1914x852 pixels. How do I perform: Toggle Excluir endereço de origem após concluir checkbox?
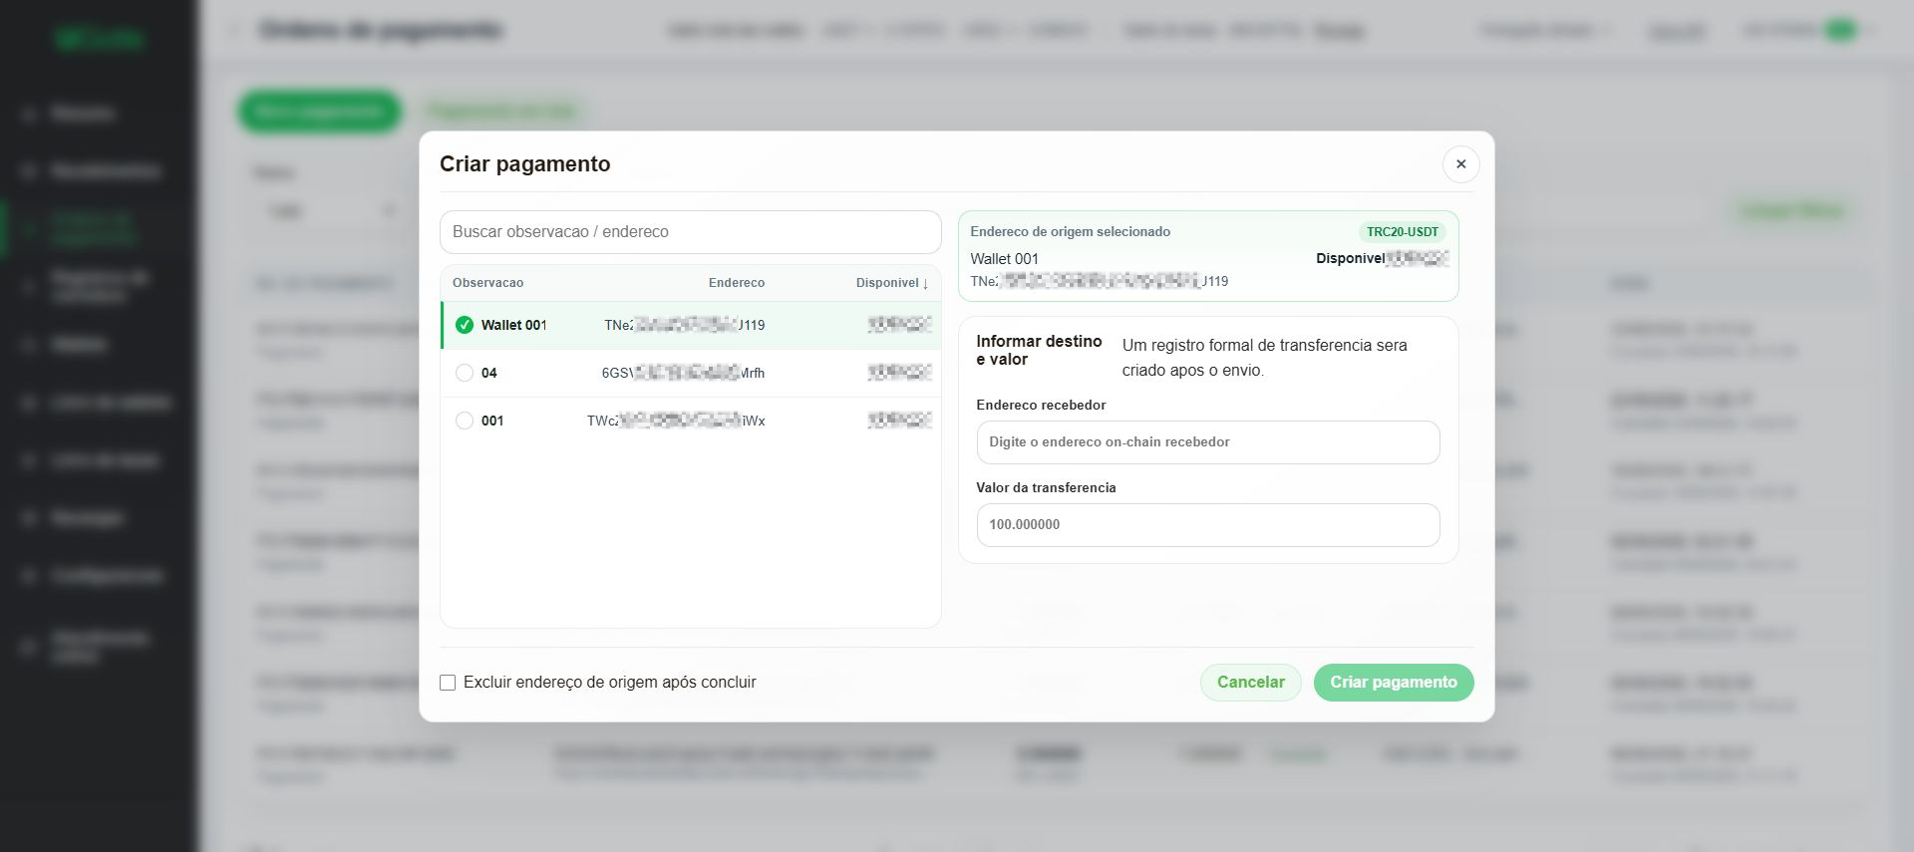click(448, 683)
